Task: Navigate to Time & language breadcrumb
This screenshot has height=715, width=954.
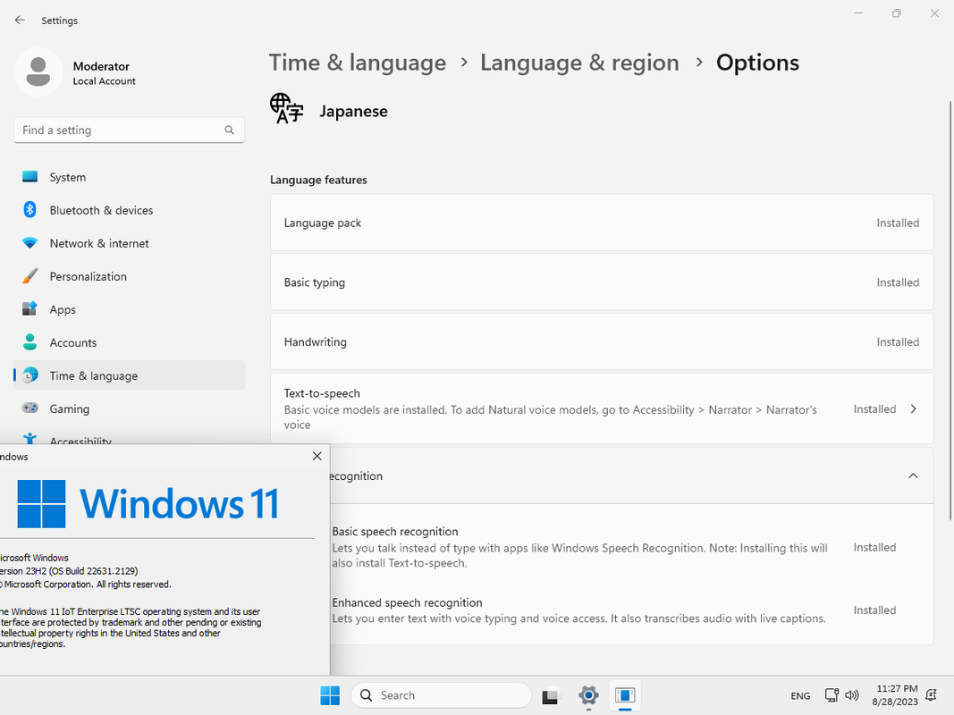Action: pyautogui.click(x=358, y=63)
